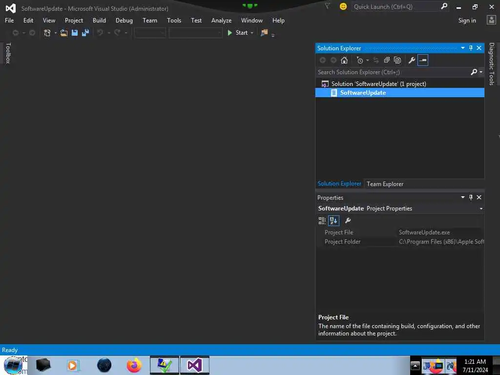
Task: Open the Solution Platforms combo box
Action: pyautogui.click(x=195, y=33)
